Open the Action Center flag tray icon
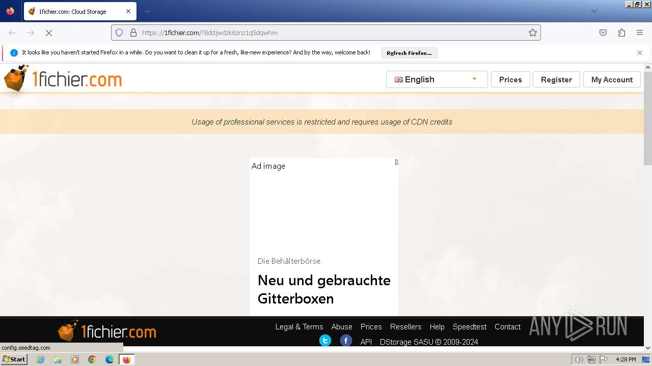The image size is (652, 366). coord(604,359)
